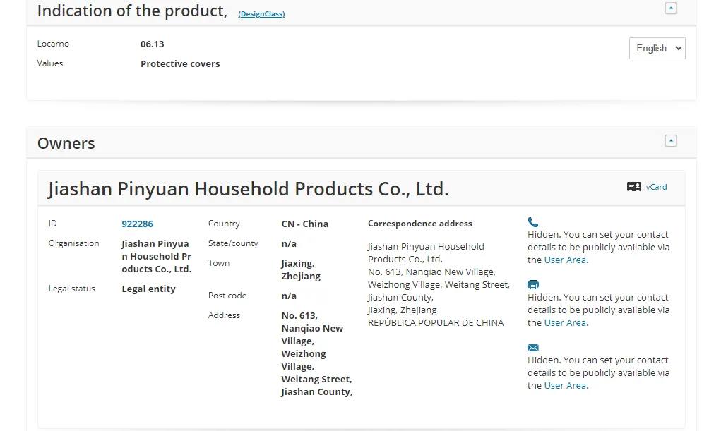709x431 pixels.
Task: Select the REPÚBLICA POPULAR DE CHINA line
Action: pos(436,323)
